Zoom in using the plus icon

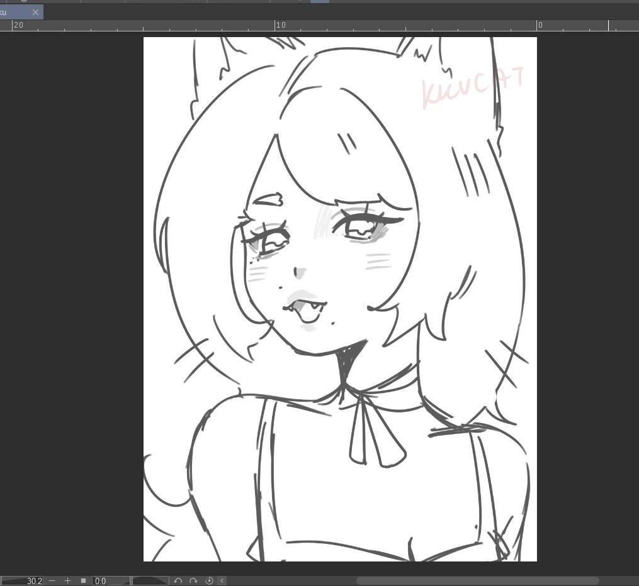tap(67, 581)
